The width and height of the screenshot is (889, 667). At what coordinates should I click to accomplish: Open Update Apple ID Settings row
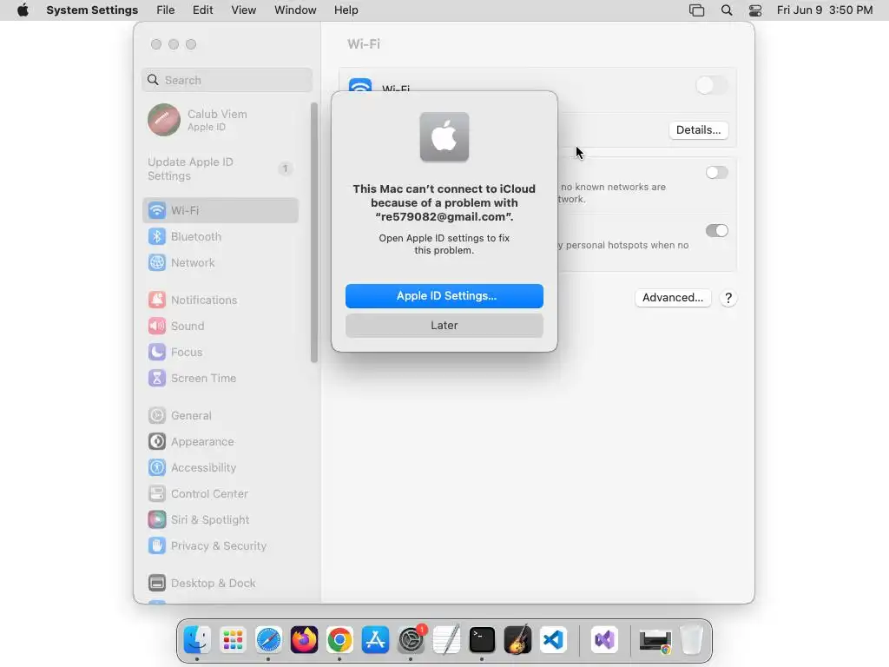click(220, 169)
